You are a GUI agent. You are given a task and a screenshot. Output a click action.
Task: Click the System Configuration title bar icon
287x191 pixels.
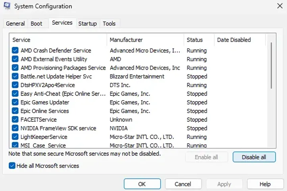[7, 6]
